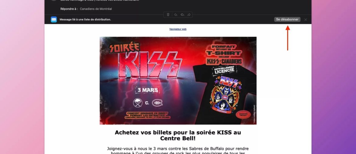Screen dimensions: 356x154
Task: Click the Buffalo Sabres logo in the banner
Action: click(x=138, y=103)
